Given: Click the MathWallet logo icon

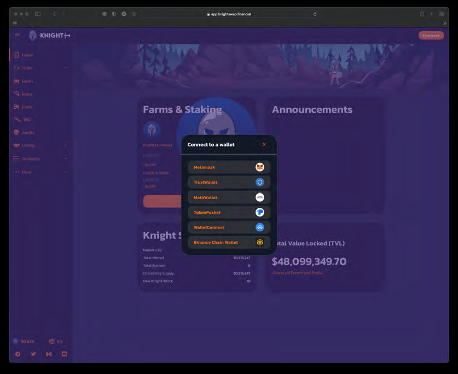Looking at the screenshot, I should pos(260,197).
